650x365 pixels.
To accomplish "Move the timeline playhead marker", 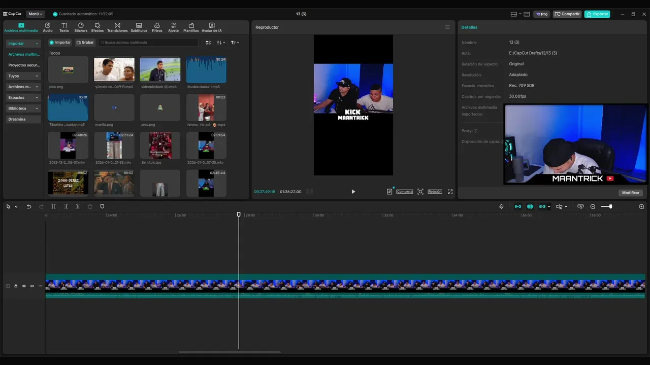I will (x=239, y=215).
